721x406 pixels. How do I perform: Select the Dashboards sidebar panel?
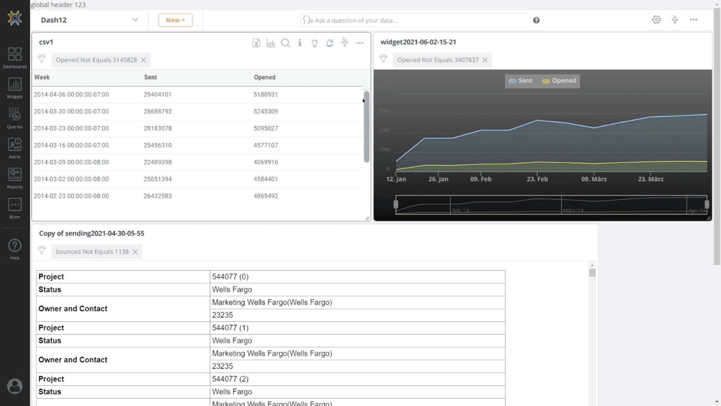point(14,57)
